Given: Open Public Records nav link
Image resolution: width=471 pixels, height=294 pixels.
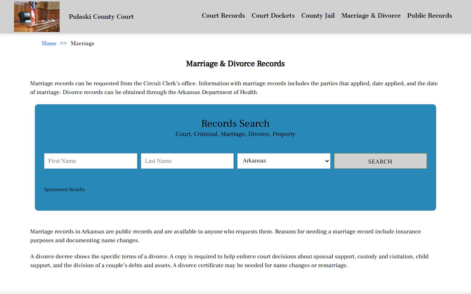Looking at the screenshot, I should (429, 15).
